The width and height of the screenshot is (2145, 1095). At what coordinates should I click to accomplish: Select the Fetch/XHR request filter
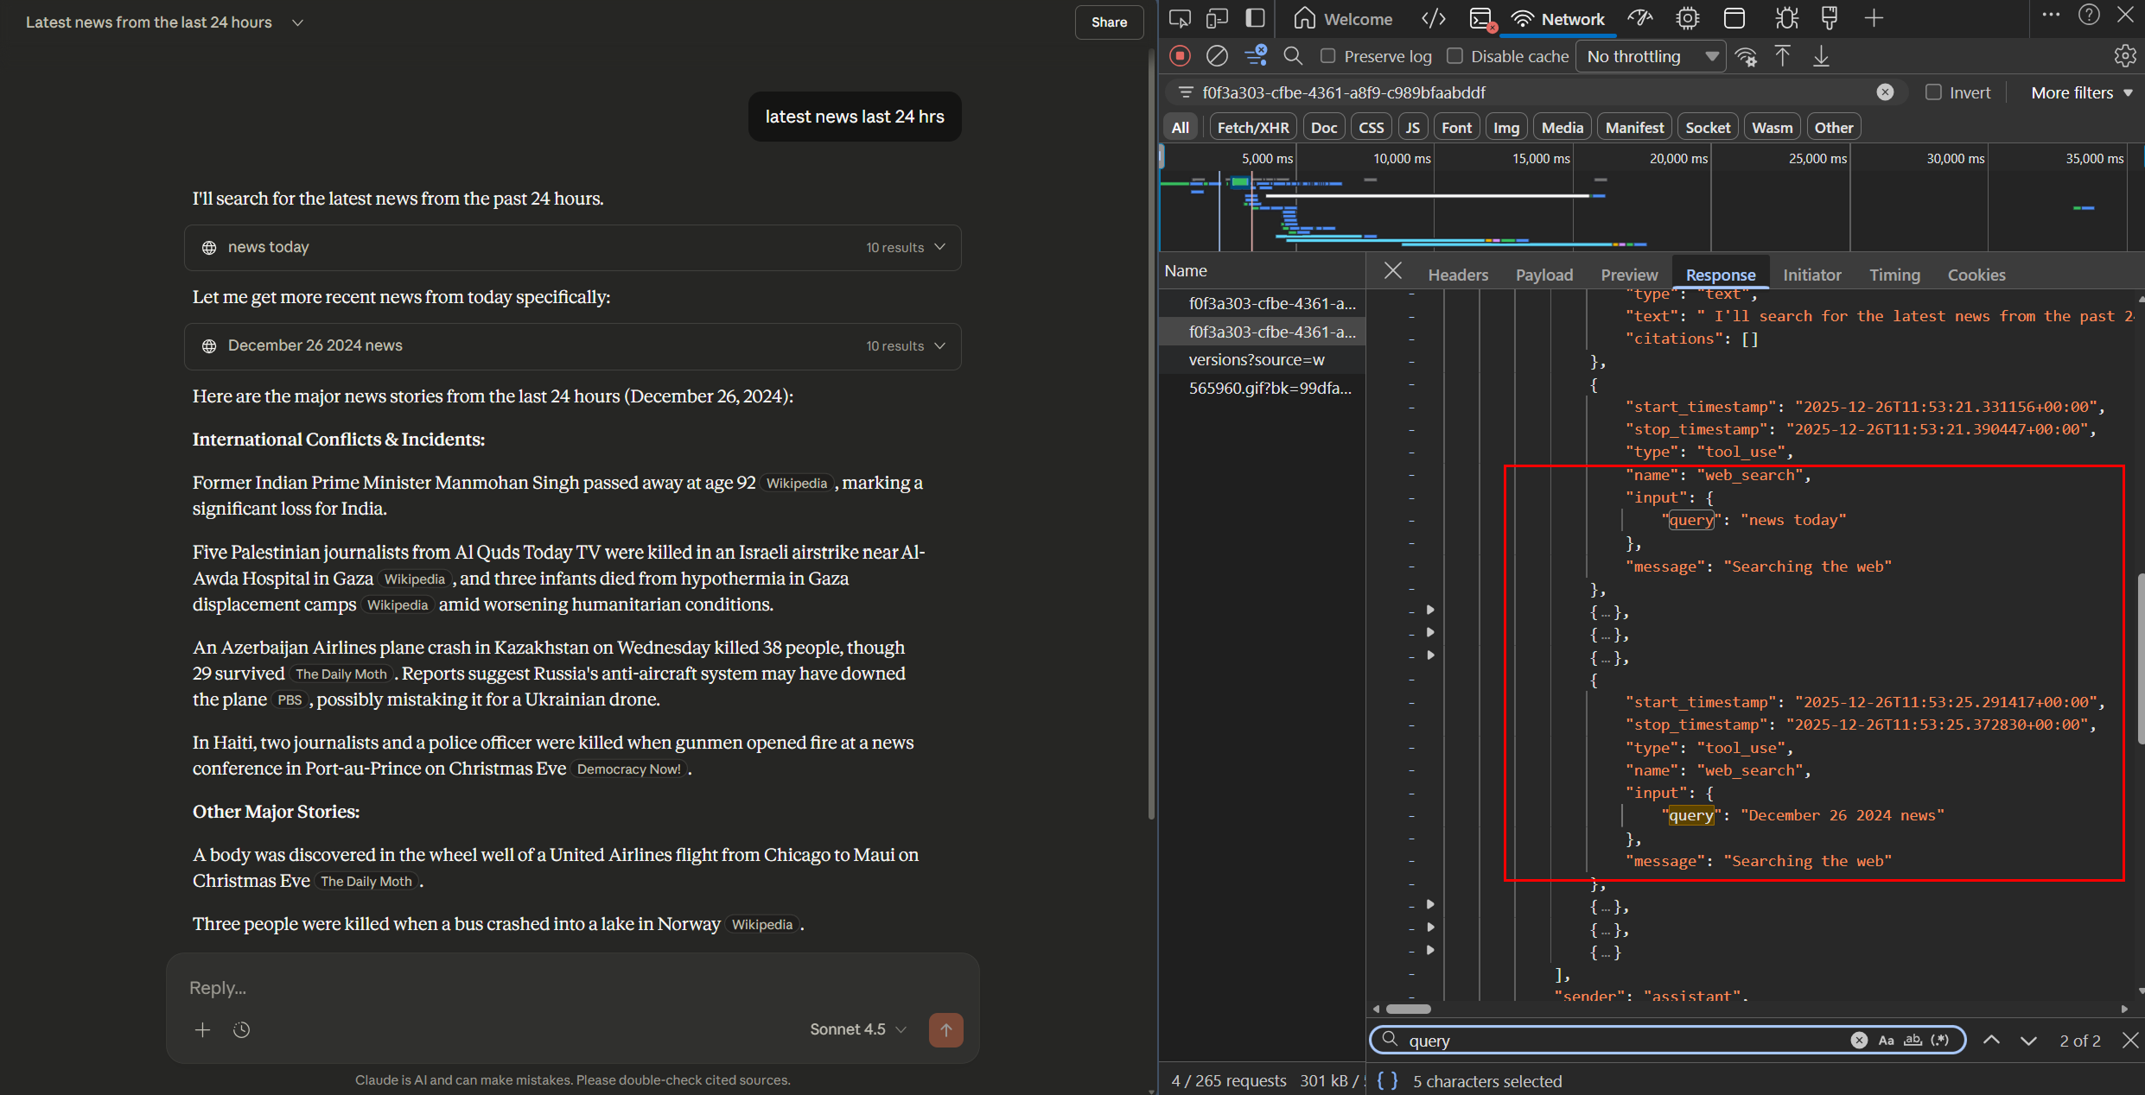tap(1252, 126)
